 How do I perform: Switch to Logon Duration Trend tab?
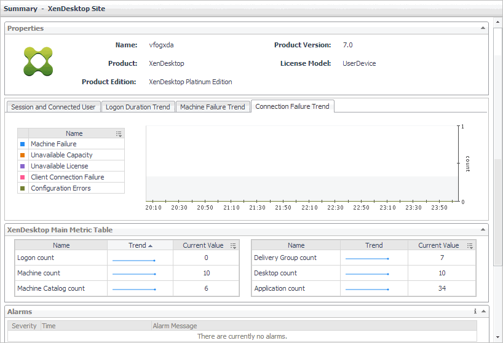138,107
